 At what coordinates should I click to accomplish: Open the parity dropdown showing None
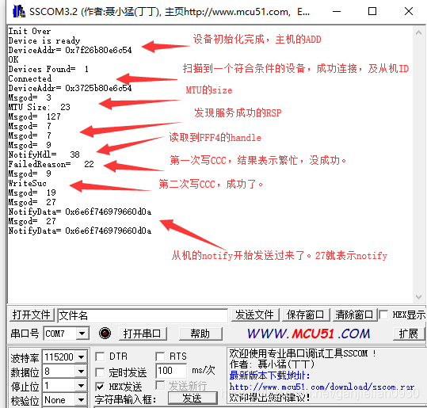click(81, 400)
